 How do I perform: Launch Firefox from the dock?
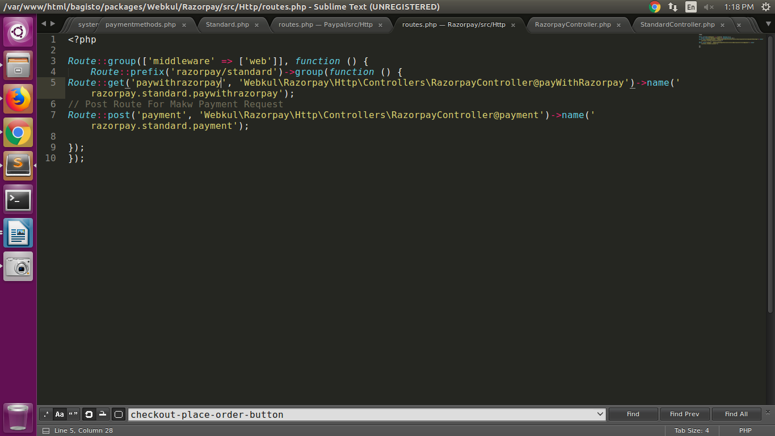pos(18,98)
